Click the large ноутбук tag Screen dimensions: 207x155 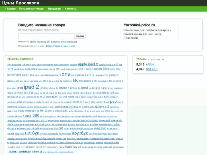[80, 133]
